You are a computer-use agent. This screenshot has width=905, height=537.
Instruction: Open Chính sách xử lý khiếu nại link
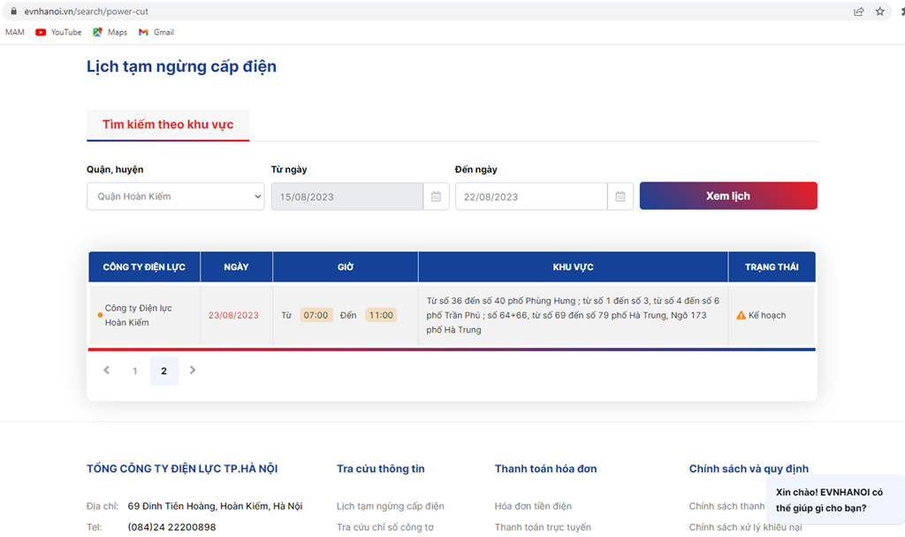(x=745, y=527)
